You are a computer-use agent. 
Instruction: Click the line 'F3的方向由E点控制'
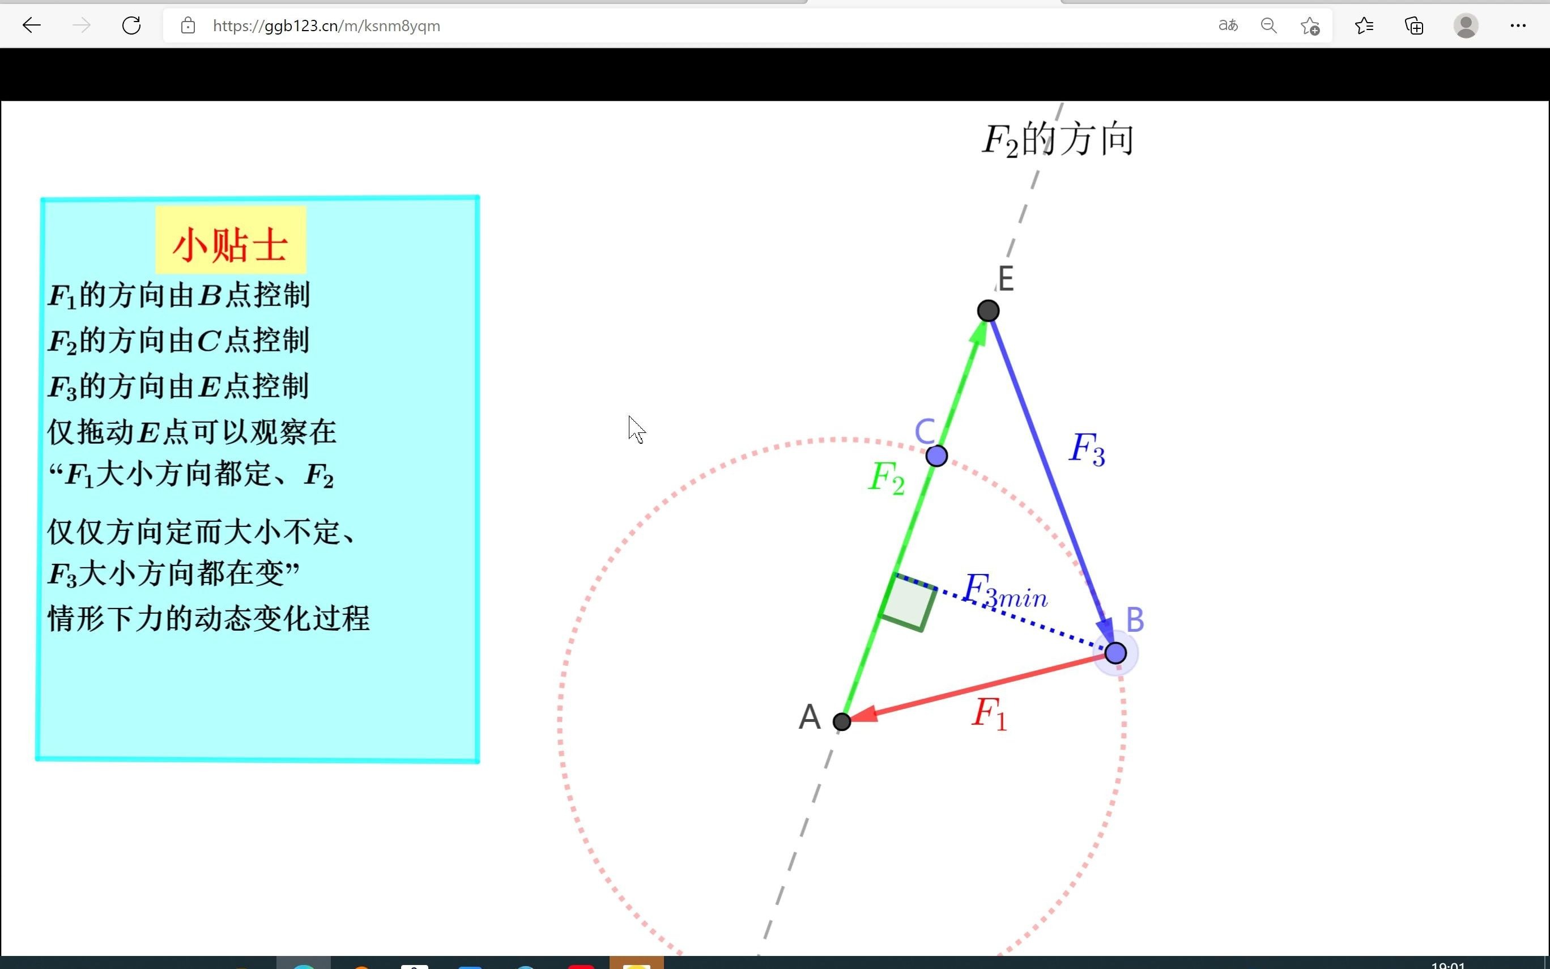[178, 387]
